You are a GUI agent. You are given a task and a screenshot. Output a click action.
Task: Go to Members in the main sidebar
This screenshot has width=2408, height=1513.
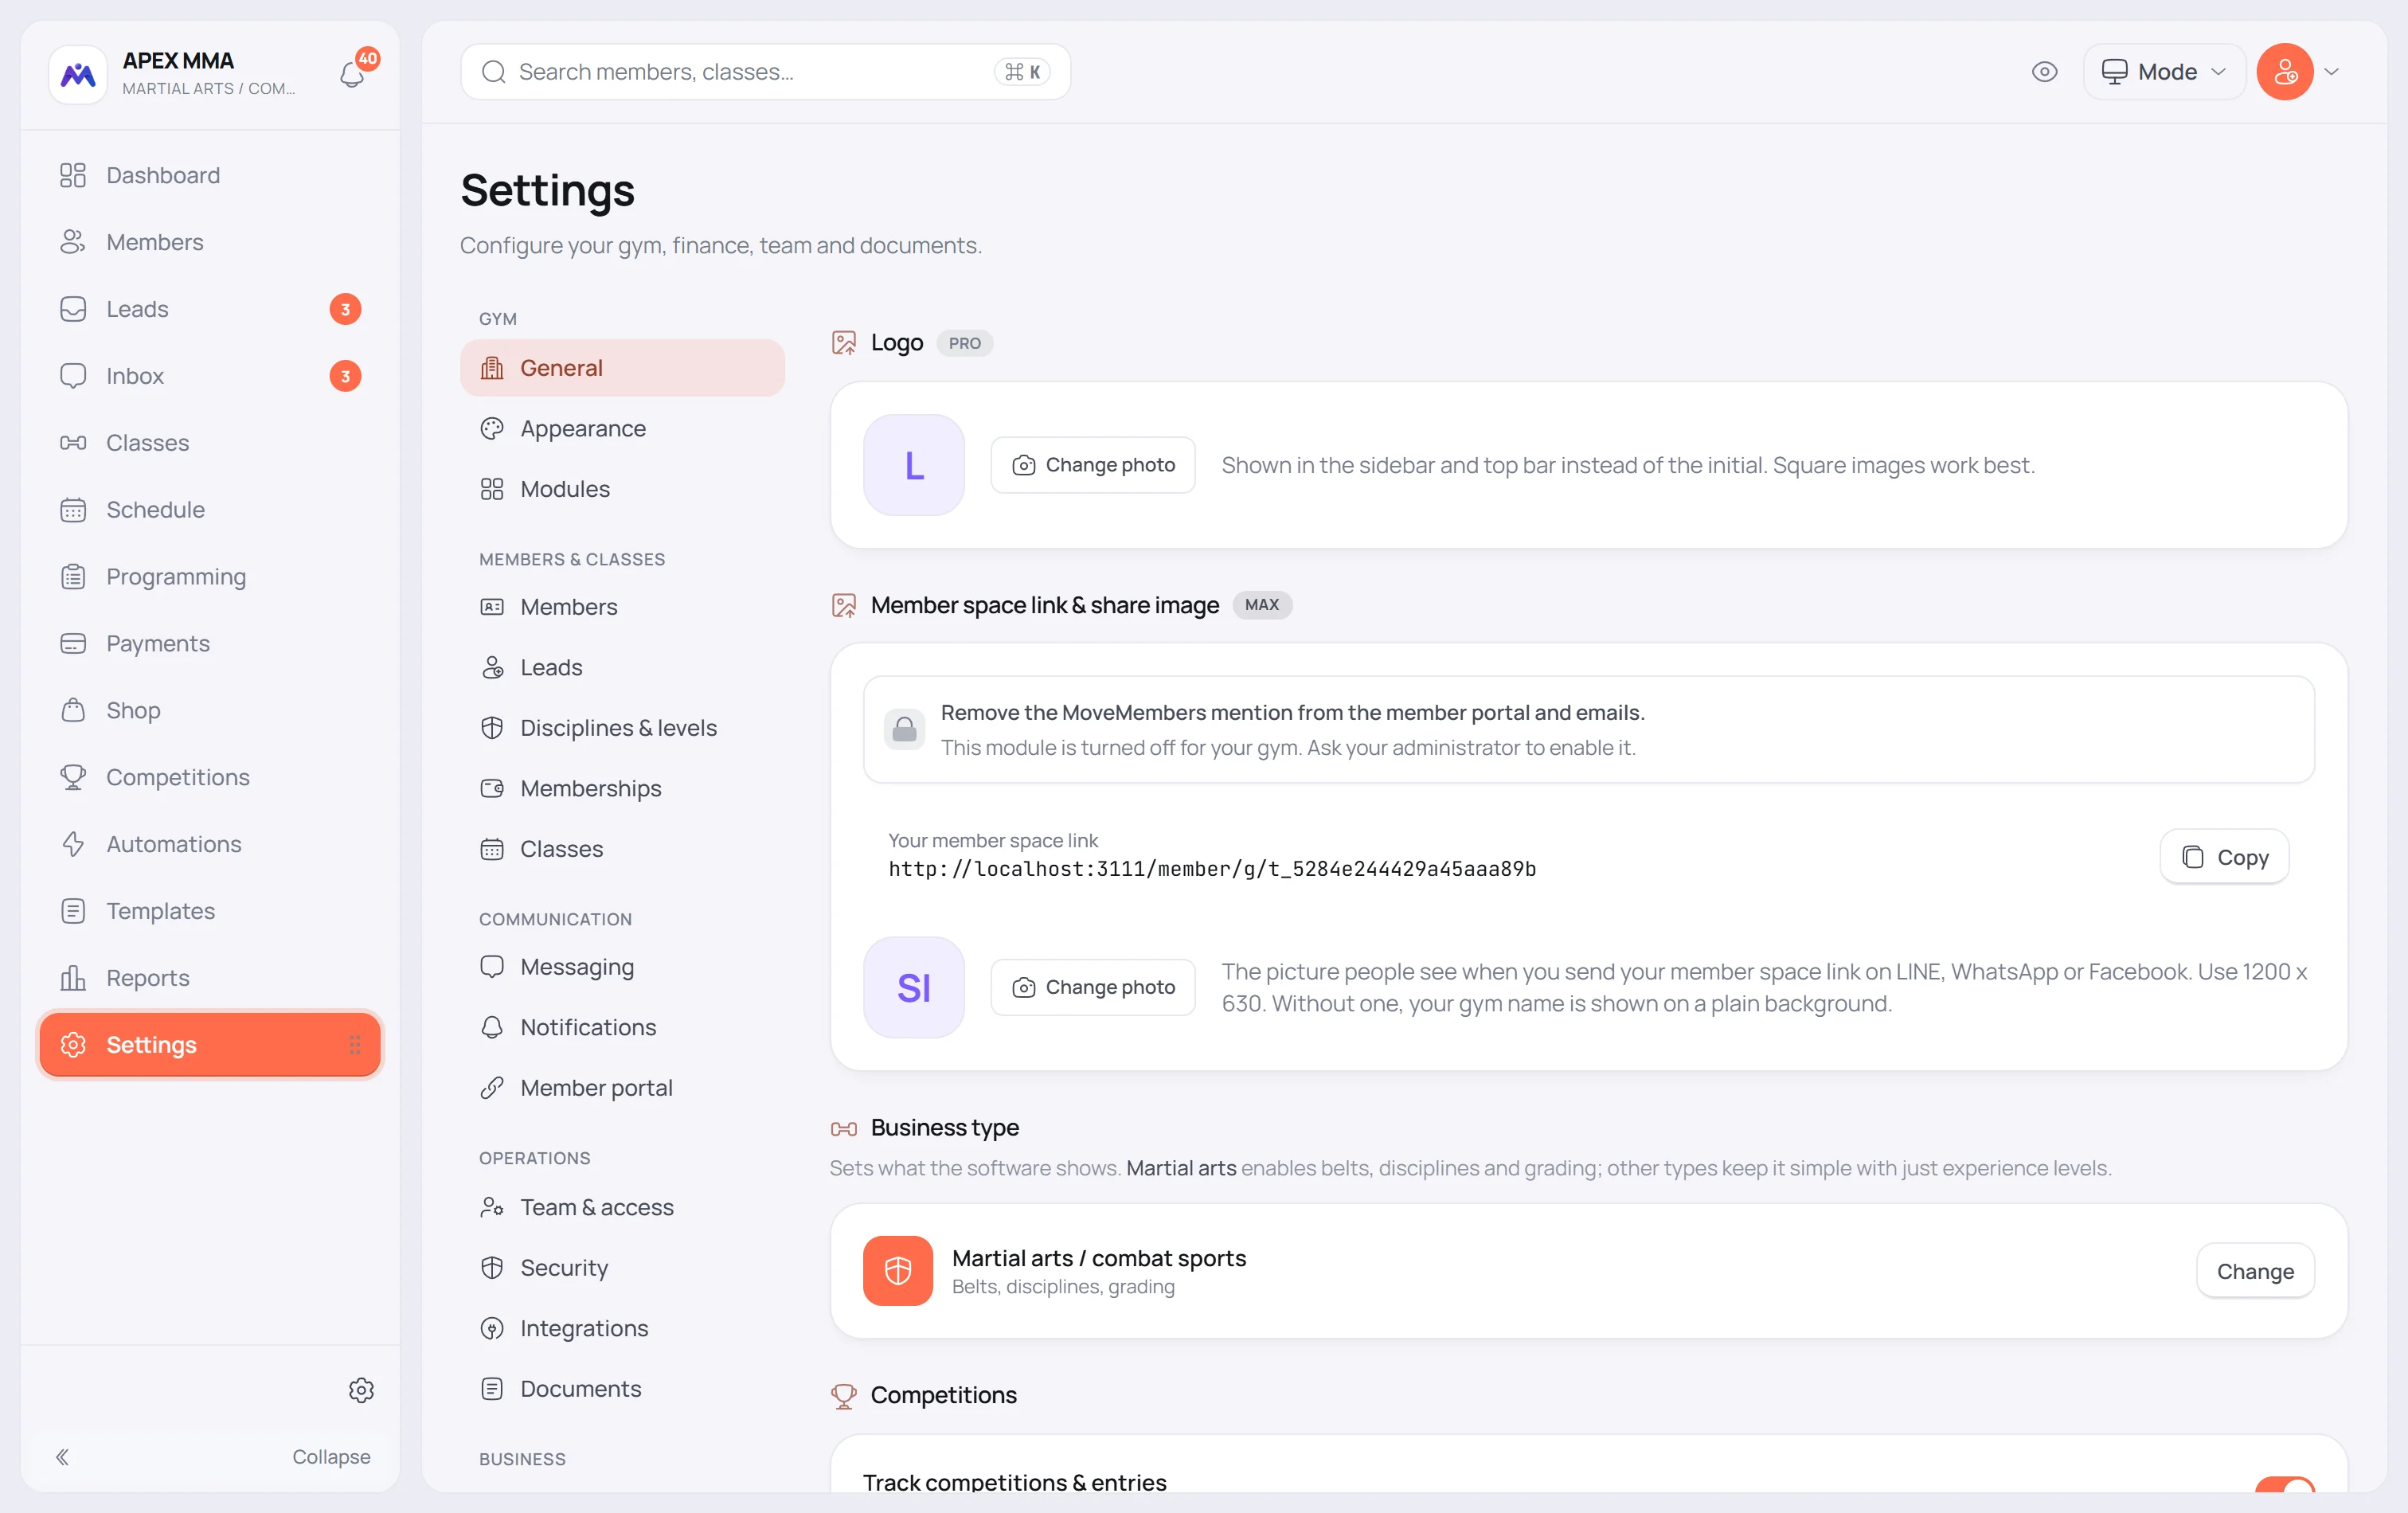210,242
